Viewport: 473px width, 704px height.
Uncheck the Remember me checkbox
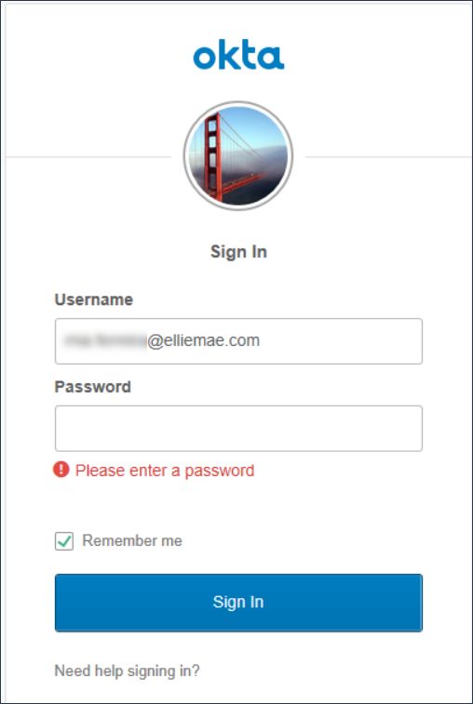click(64, 541)
